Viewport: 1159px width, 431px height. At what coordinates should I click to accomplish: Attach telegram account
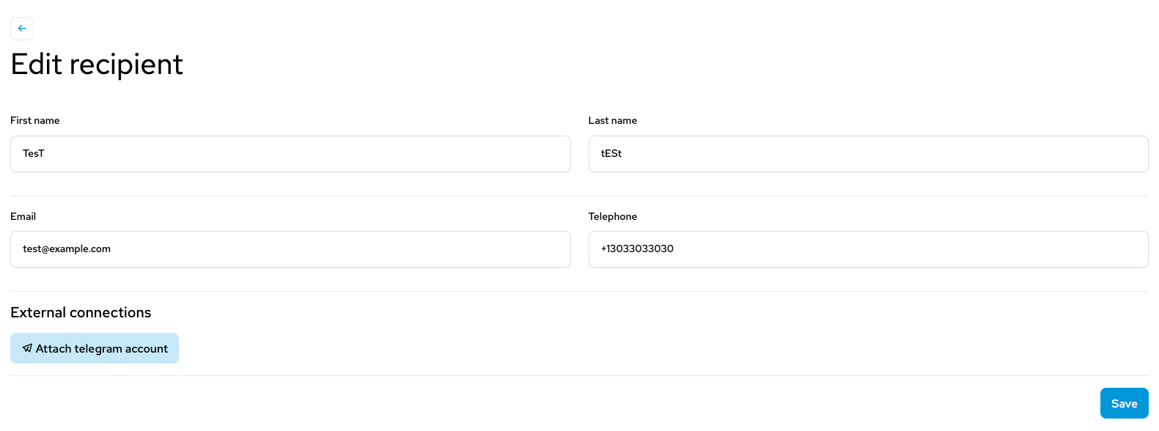[x=95, y=348]
